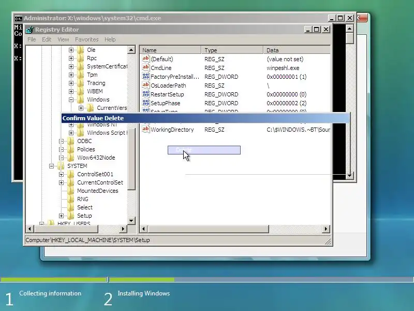Expand the Tracing key
This screenshot has width=414, height=311.
(71, 83)
